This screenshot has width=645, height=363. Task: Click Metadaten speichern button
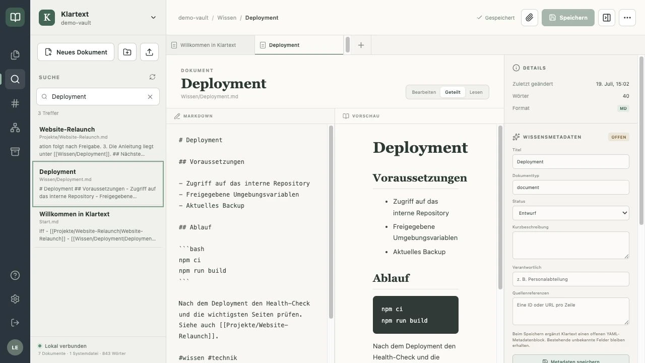coord(570,359)
